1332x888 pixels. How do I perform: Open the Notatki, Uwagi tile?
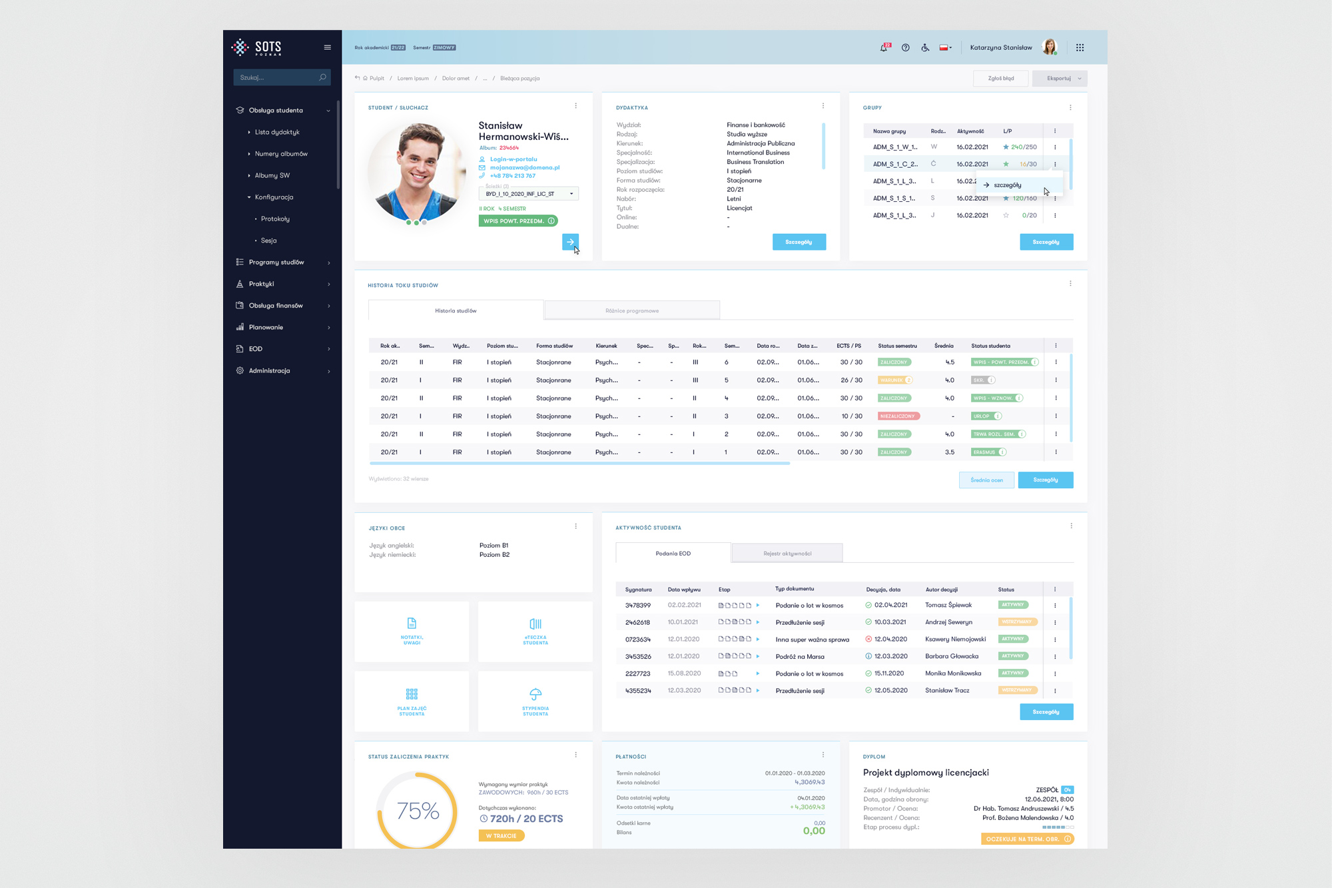coord(412,631)
